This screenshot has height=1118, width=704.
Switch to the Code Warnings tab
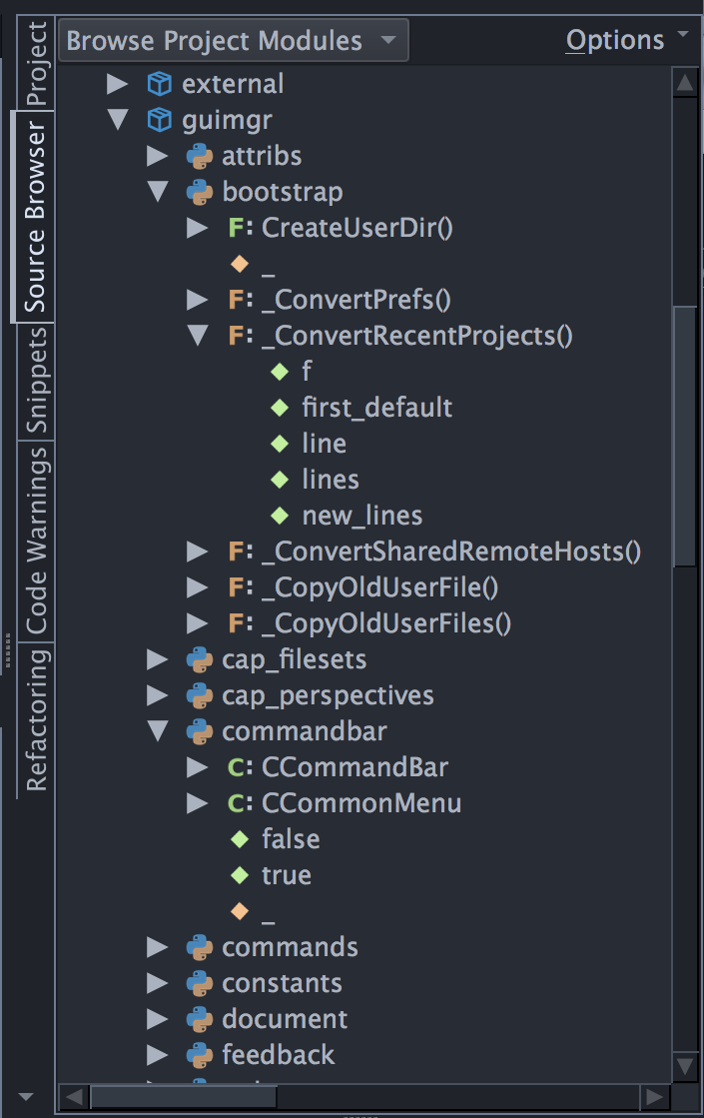(36, 541)
